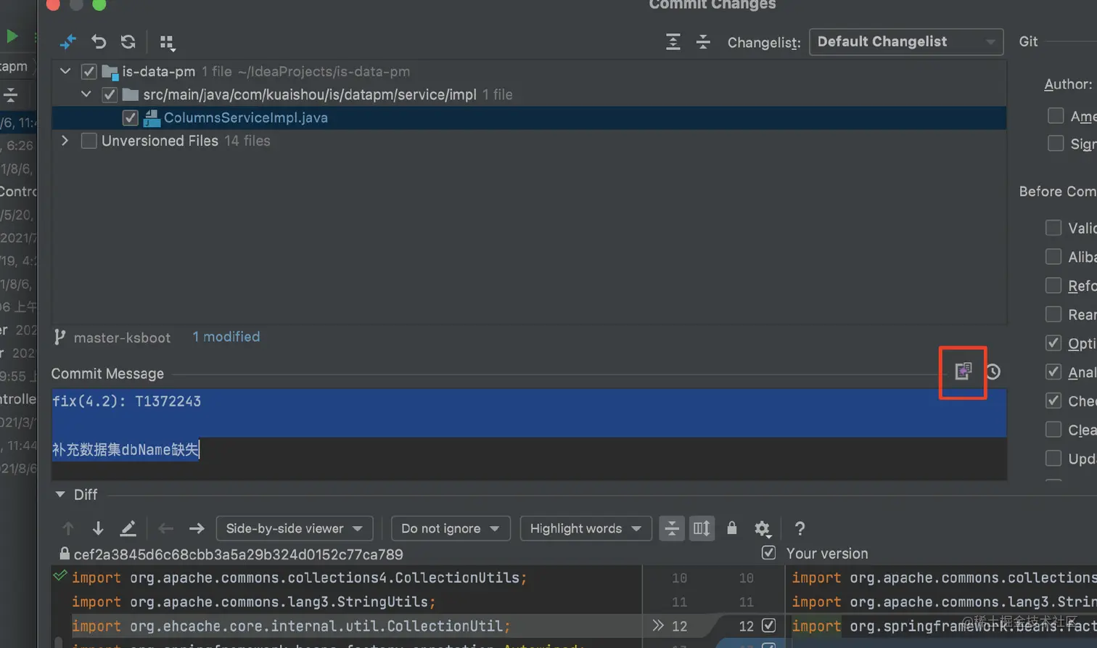Click the fix(4.2): T1372243 message line

(x=126, y=401)
